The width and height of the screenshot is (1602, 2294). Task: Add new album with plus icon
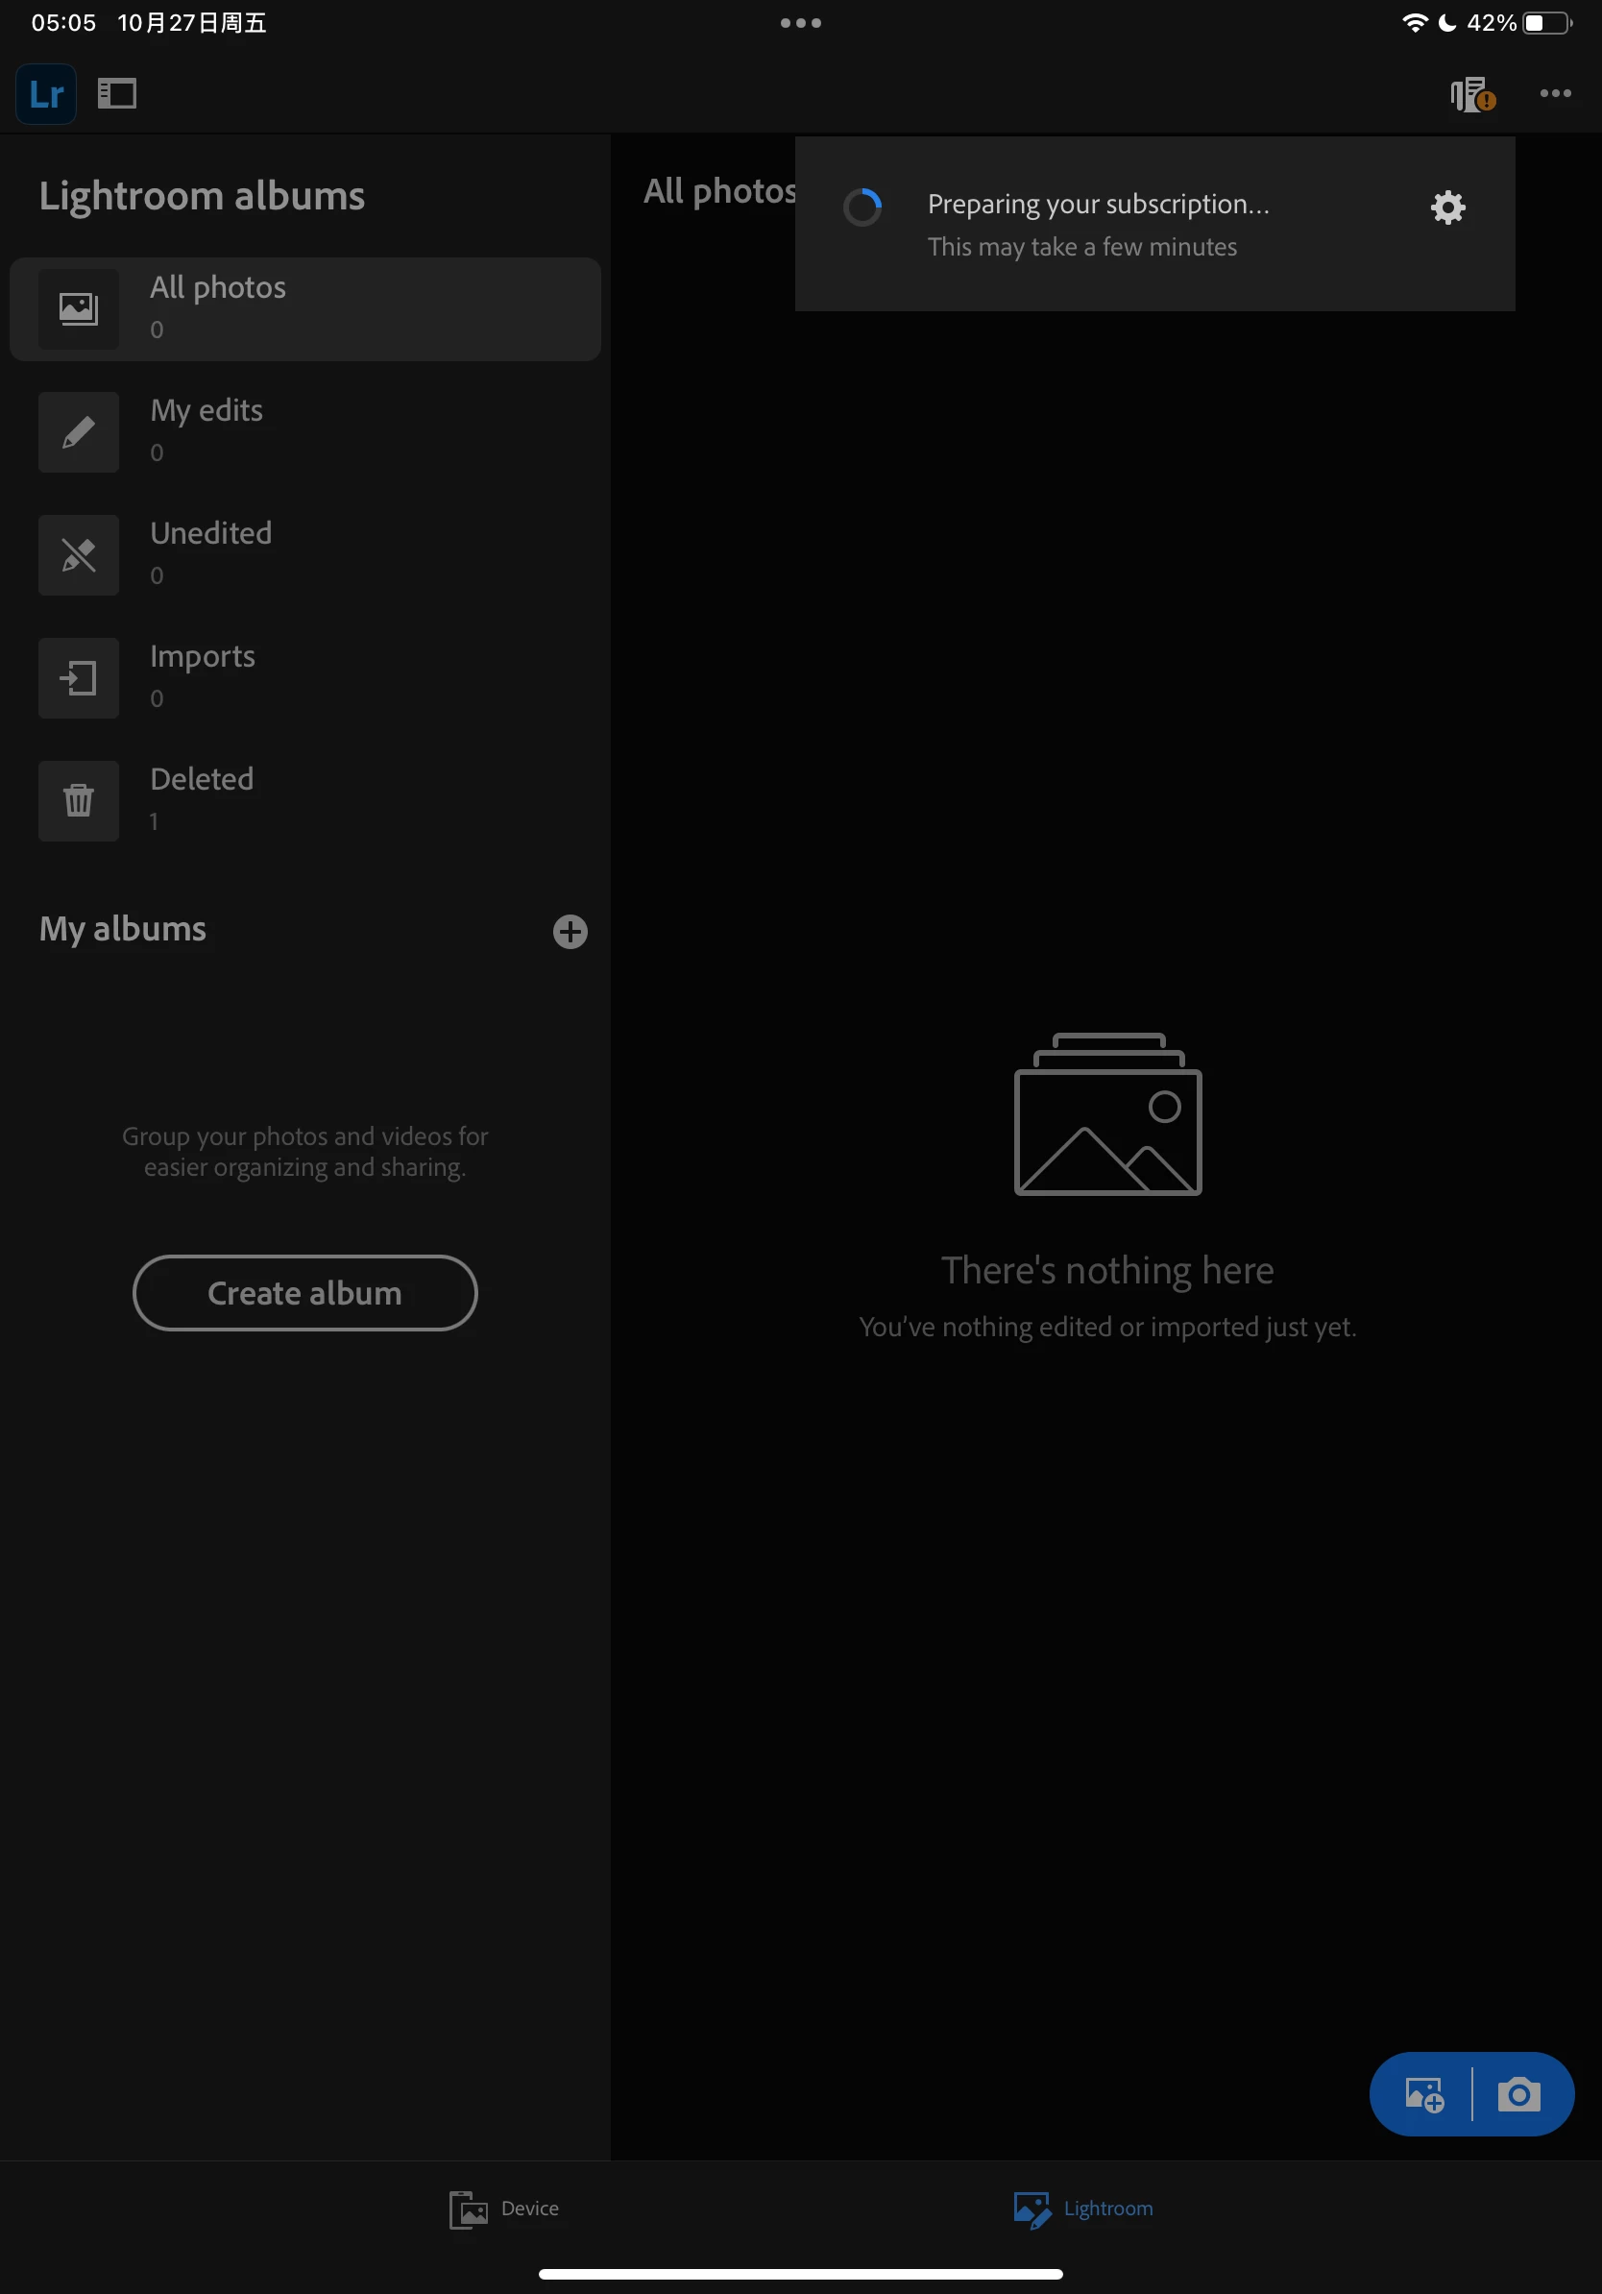click(x=570, y=931)
